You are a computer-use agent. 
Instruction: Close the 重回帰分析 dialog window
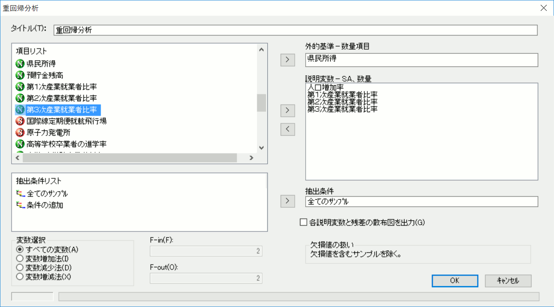tap(543, 8)
